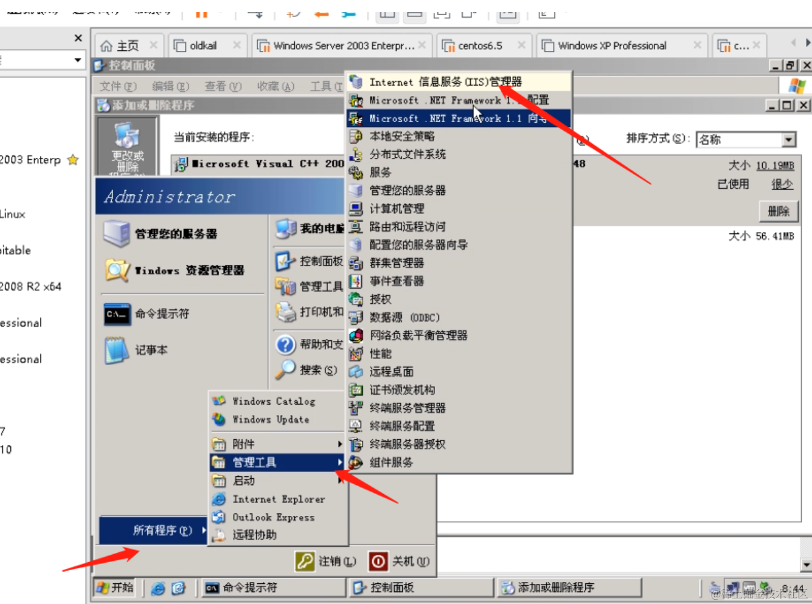
Task: Click the 配置您的服务器向导 icon
Action: tap(356, 245)
